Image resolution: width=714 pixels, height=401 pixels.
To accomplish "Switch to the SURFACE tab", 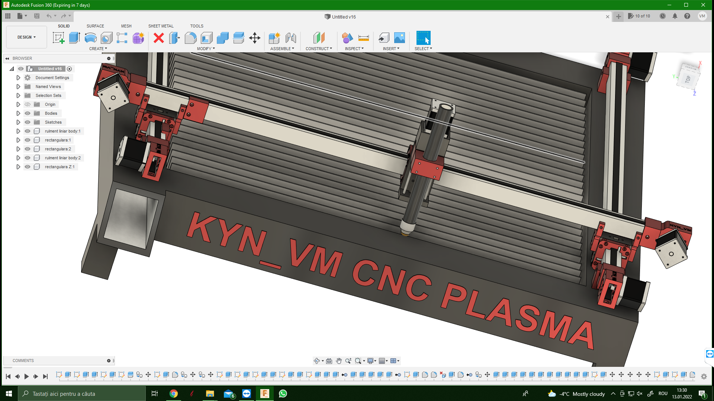I will (95, 26).
